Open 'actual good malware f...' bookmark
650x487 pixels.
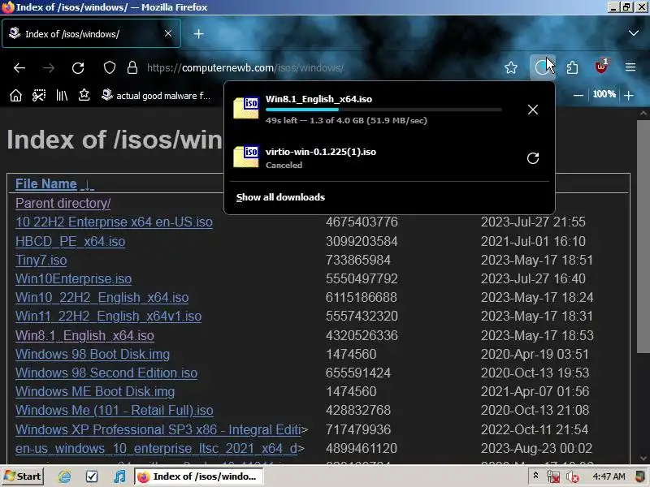(x=156, y=96)
